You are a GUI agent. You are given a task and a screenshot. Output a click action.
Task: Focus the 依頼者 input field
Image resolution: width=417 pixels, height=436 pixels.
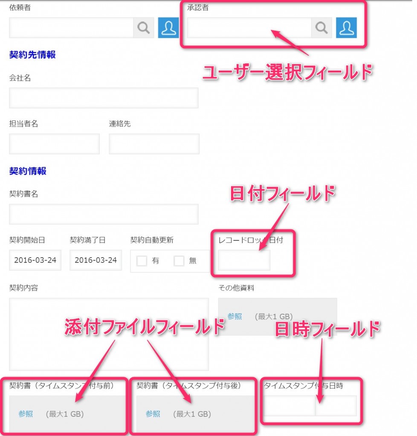72,28
